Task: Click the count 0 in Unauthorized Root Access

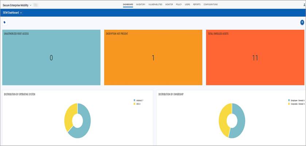Action: tap(51, 58)
